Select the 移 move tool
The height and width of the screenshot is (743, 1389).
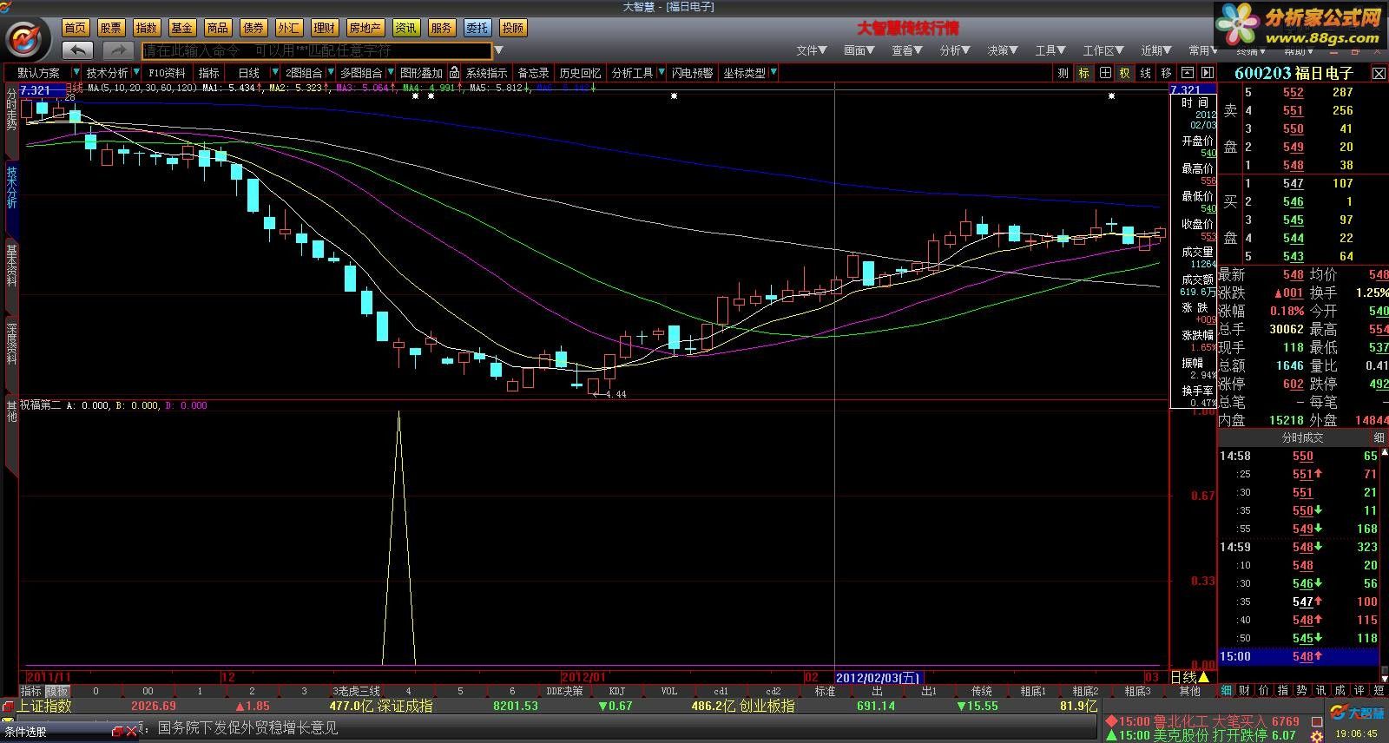coord(1166,73)
